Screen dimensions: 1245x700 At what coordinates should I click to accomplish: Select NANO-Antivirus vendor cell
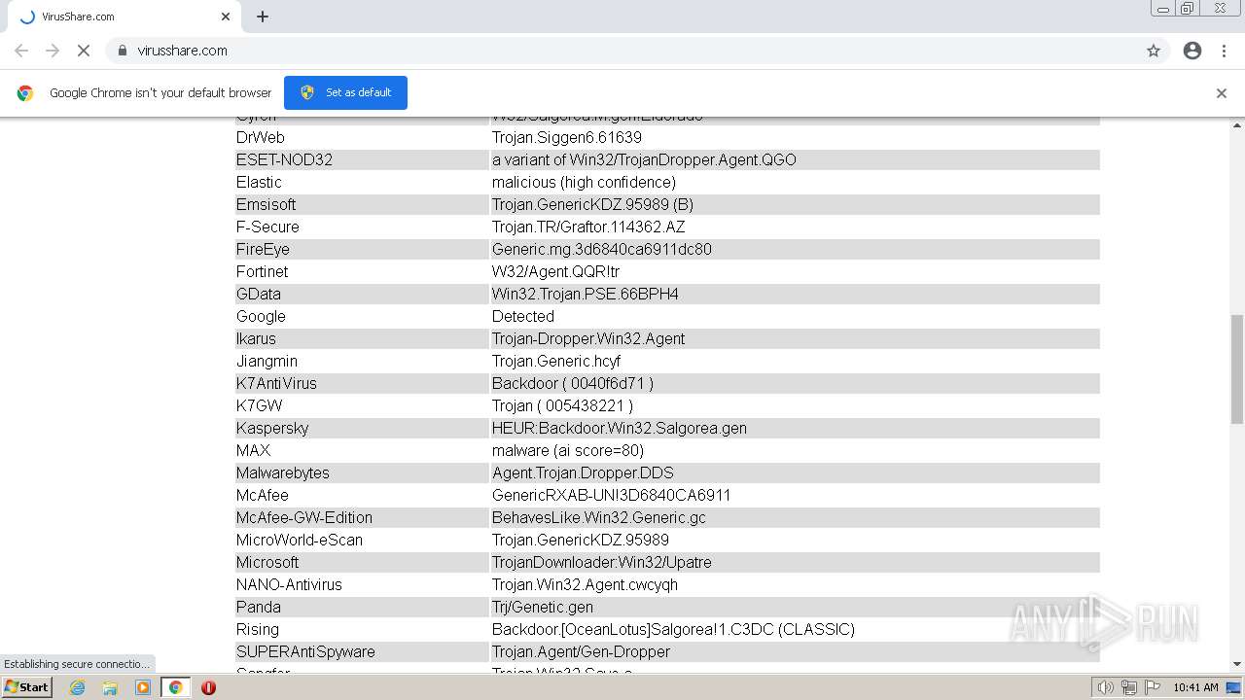coord(361,584)
